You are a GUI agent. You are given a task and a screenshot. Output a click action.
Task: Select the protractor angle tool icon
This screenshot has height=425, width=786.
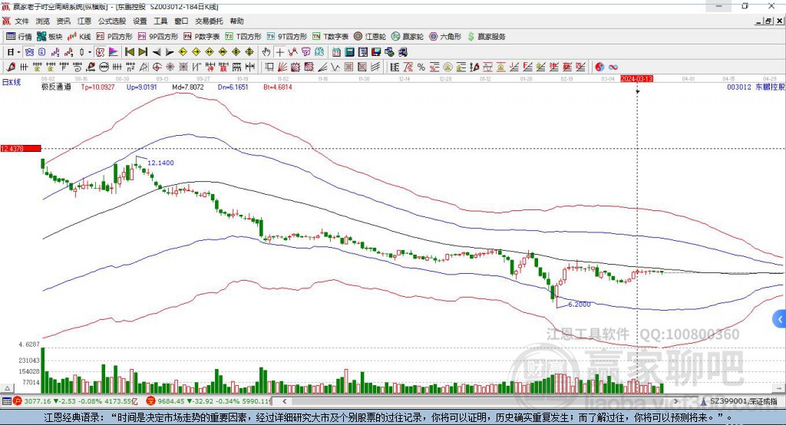point(144,68)
